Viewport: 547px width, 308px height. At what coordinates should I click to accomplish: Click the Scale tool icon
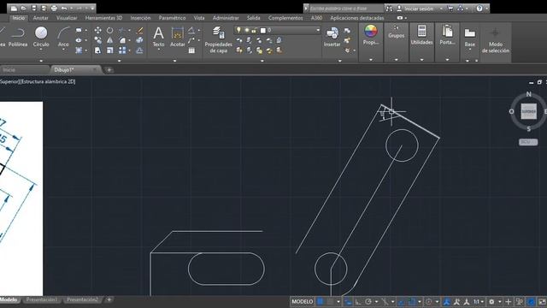[110, 50]
